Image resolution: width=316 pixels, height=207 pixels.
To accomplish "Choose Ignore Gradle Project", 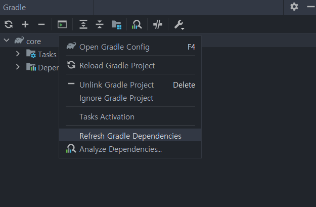I will 130,98.
